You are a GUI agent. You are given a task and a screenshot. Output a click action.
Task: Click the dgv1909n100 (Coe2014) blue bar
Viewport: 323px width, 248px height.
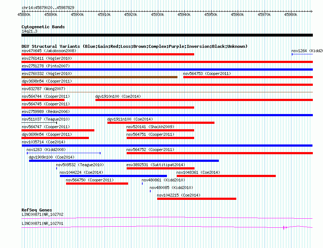click(124, 161)
